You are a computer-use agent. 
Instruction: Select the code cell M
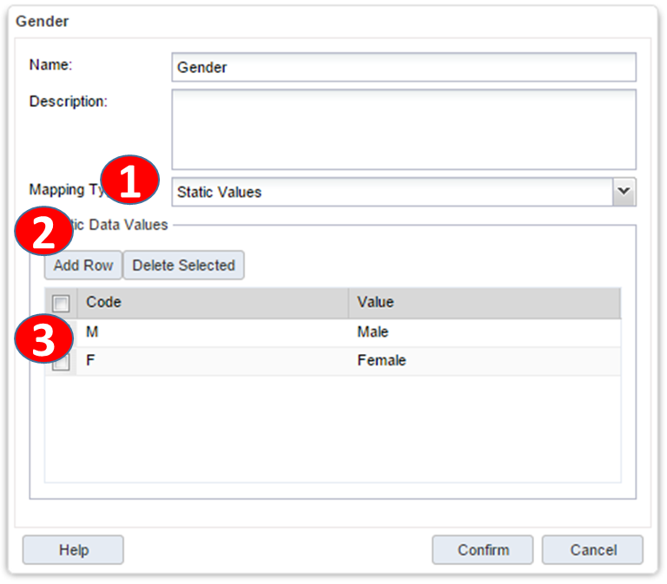213,332
